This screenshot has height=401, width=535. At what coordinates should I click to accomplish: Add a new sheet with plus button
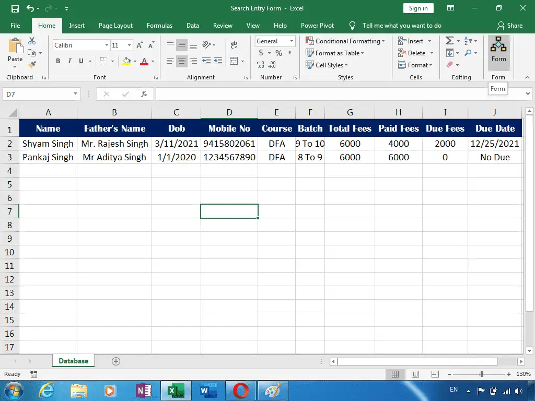tap(116, 361)
